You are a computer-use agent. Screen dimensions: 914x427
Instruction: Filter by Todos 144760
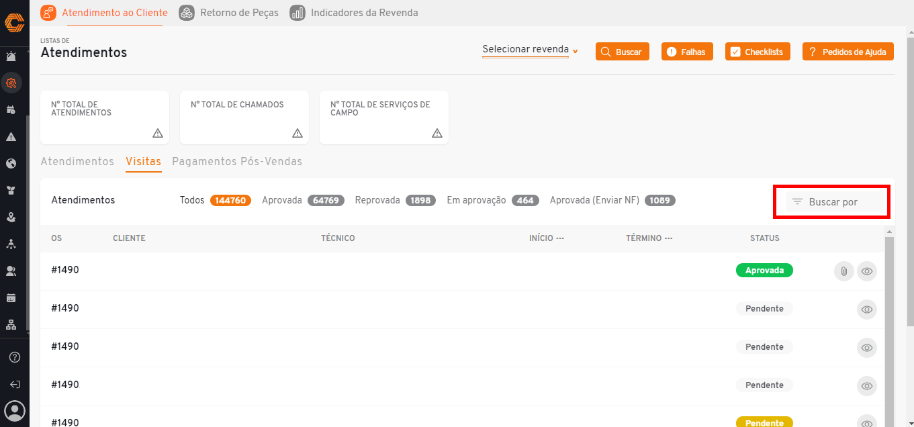[x=215, y=200]
